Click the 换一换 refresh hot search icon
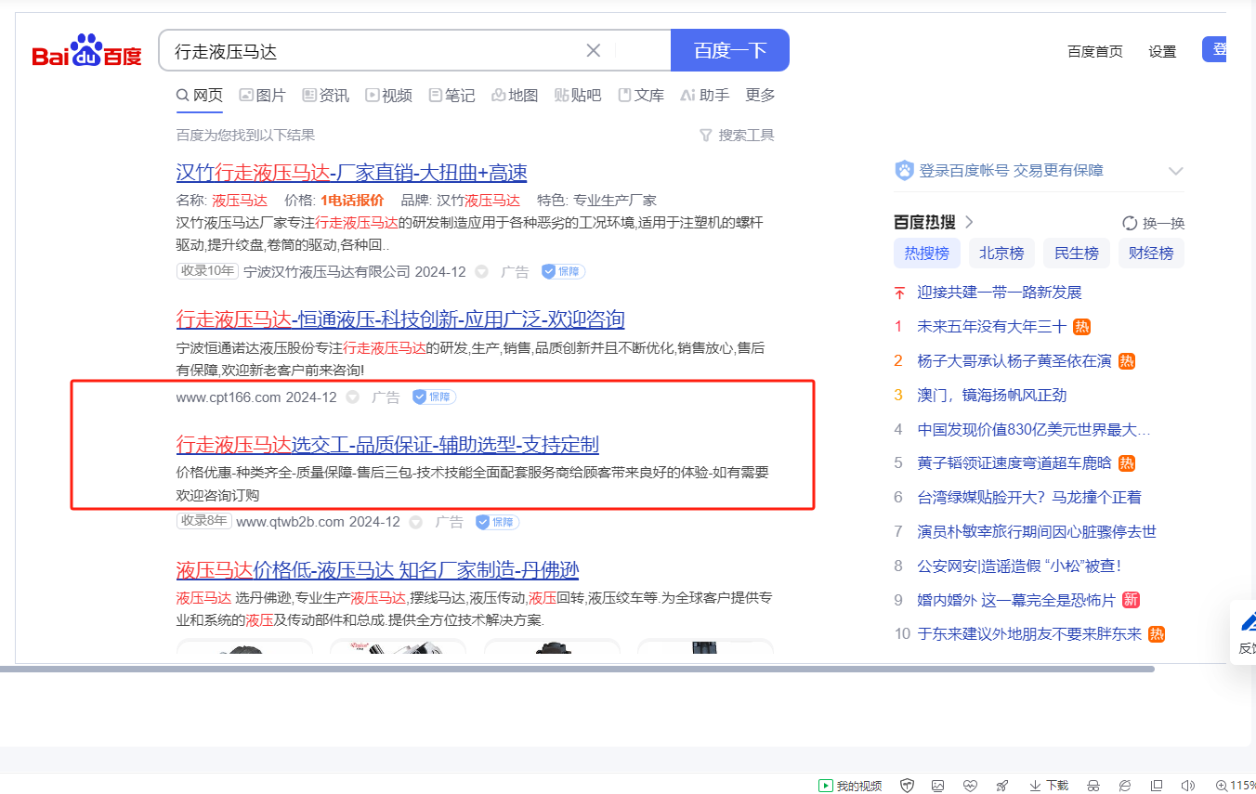This screenshot has width=1256, height=794. pyautogui.click(x=1130, y=224)
